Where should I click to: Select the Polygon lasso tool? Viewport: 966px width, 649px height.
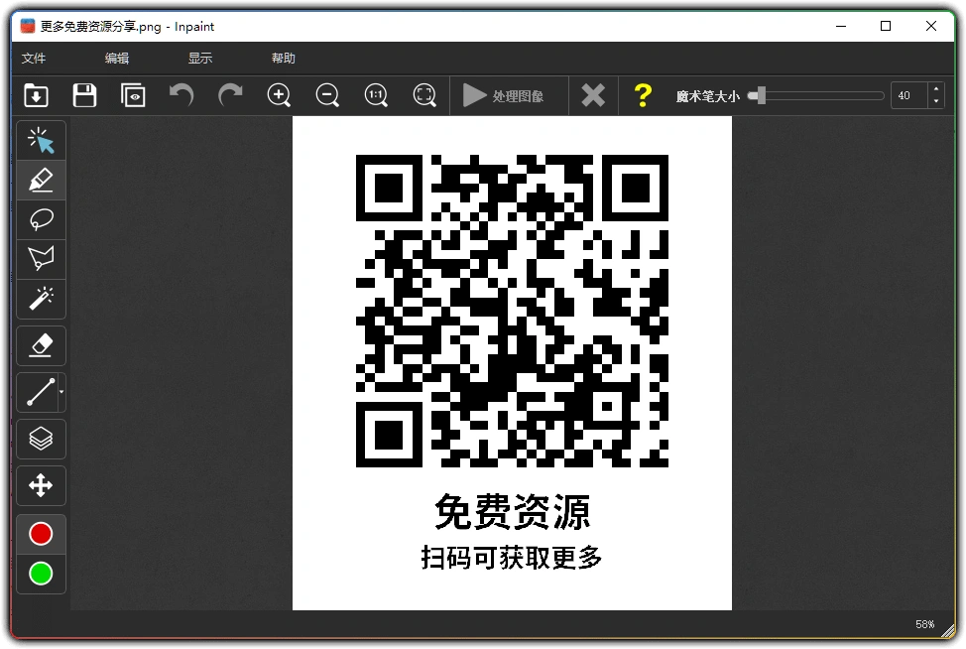point(41,259)
